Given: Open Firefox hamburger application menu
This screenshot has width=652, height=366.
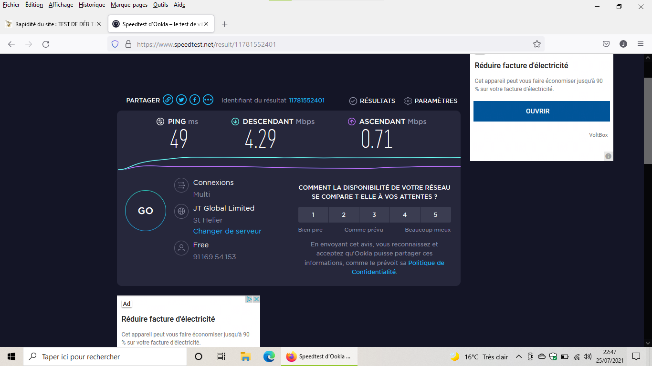Looking at the screenshot, I should 641,44.
